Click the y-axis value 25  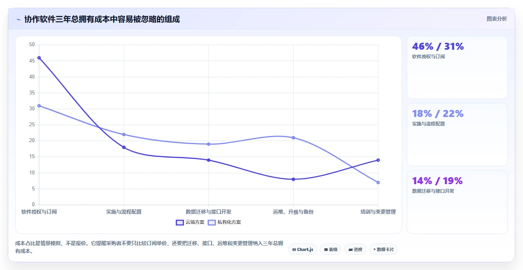[x=32, y=125]
